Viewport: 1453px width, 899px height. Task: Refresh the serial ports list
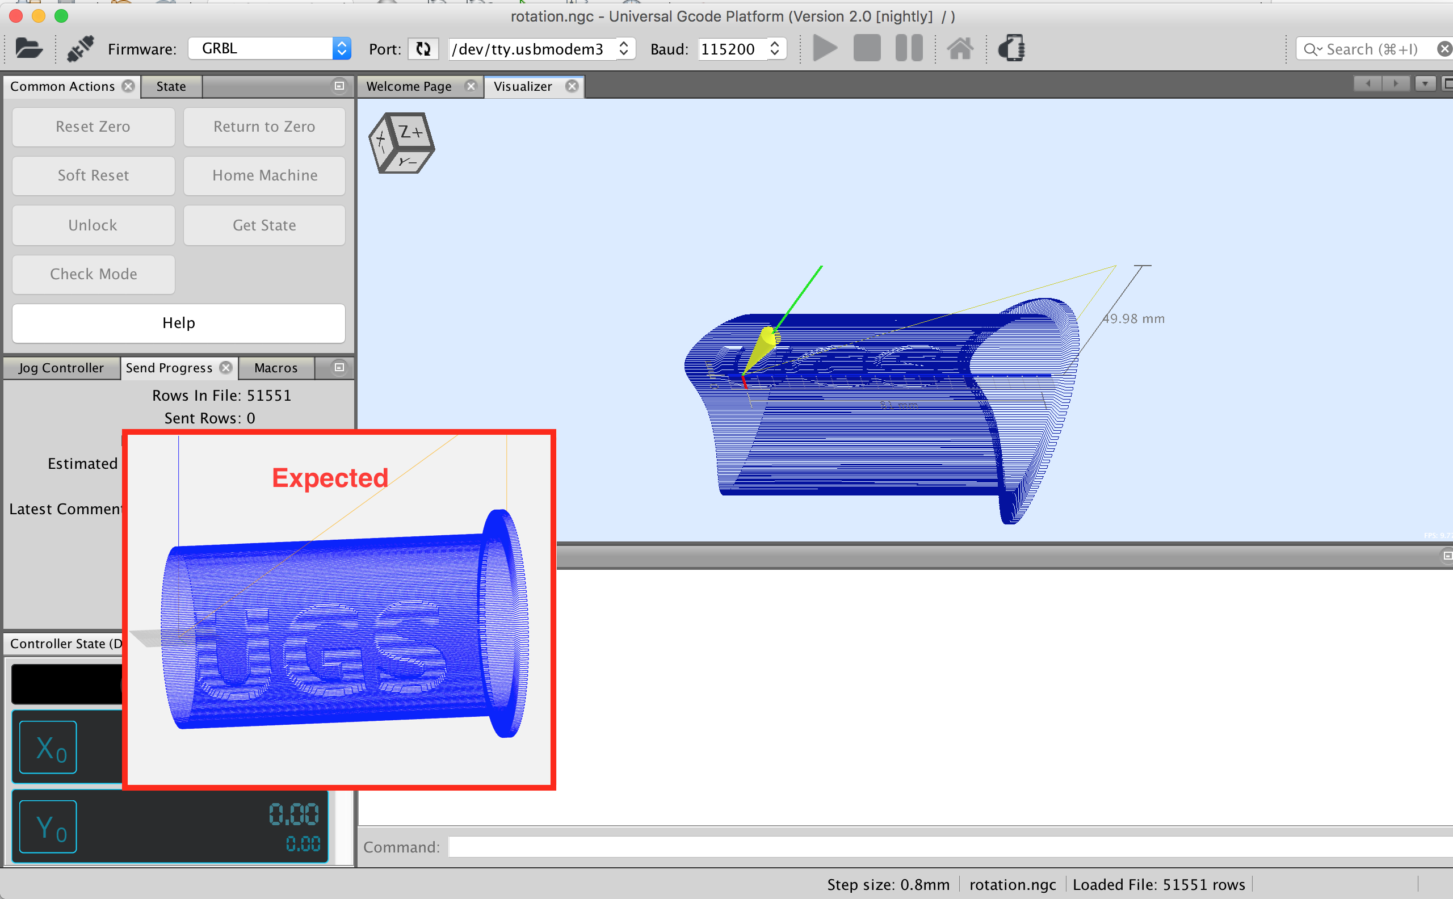point(423,48)
